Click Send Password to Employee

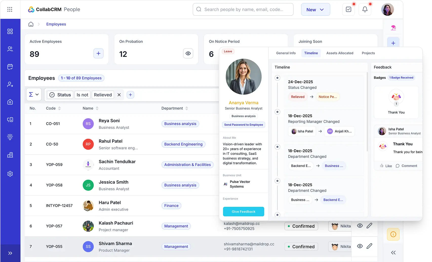point(243,125)
